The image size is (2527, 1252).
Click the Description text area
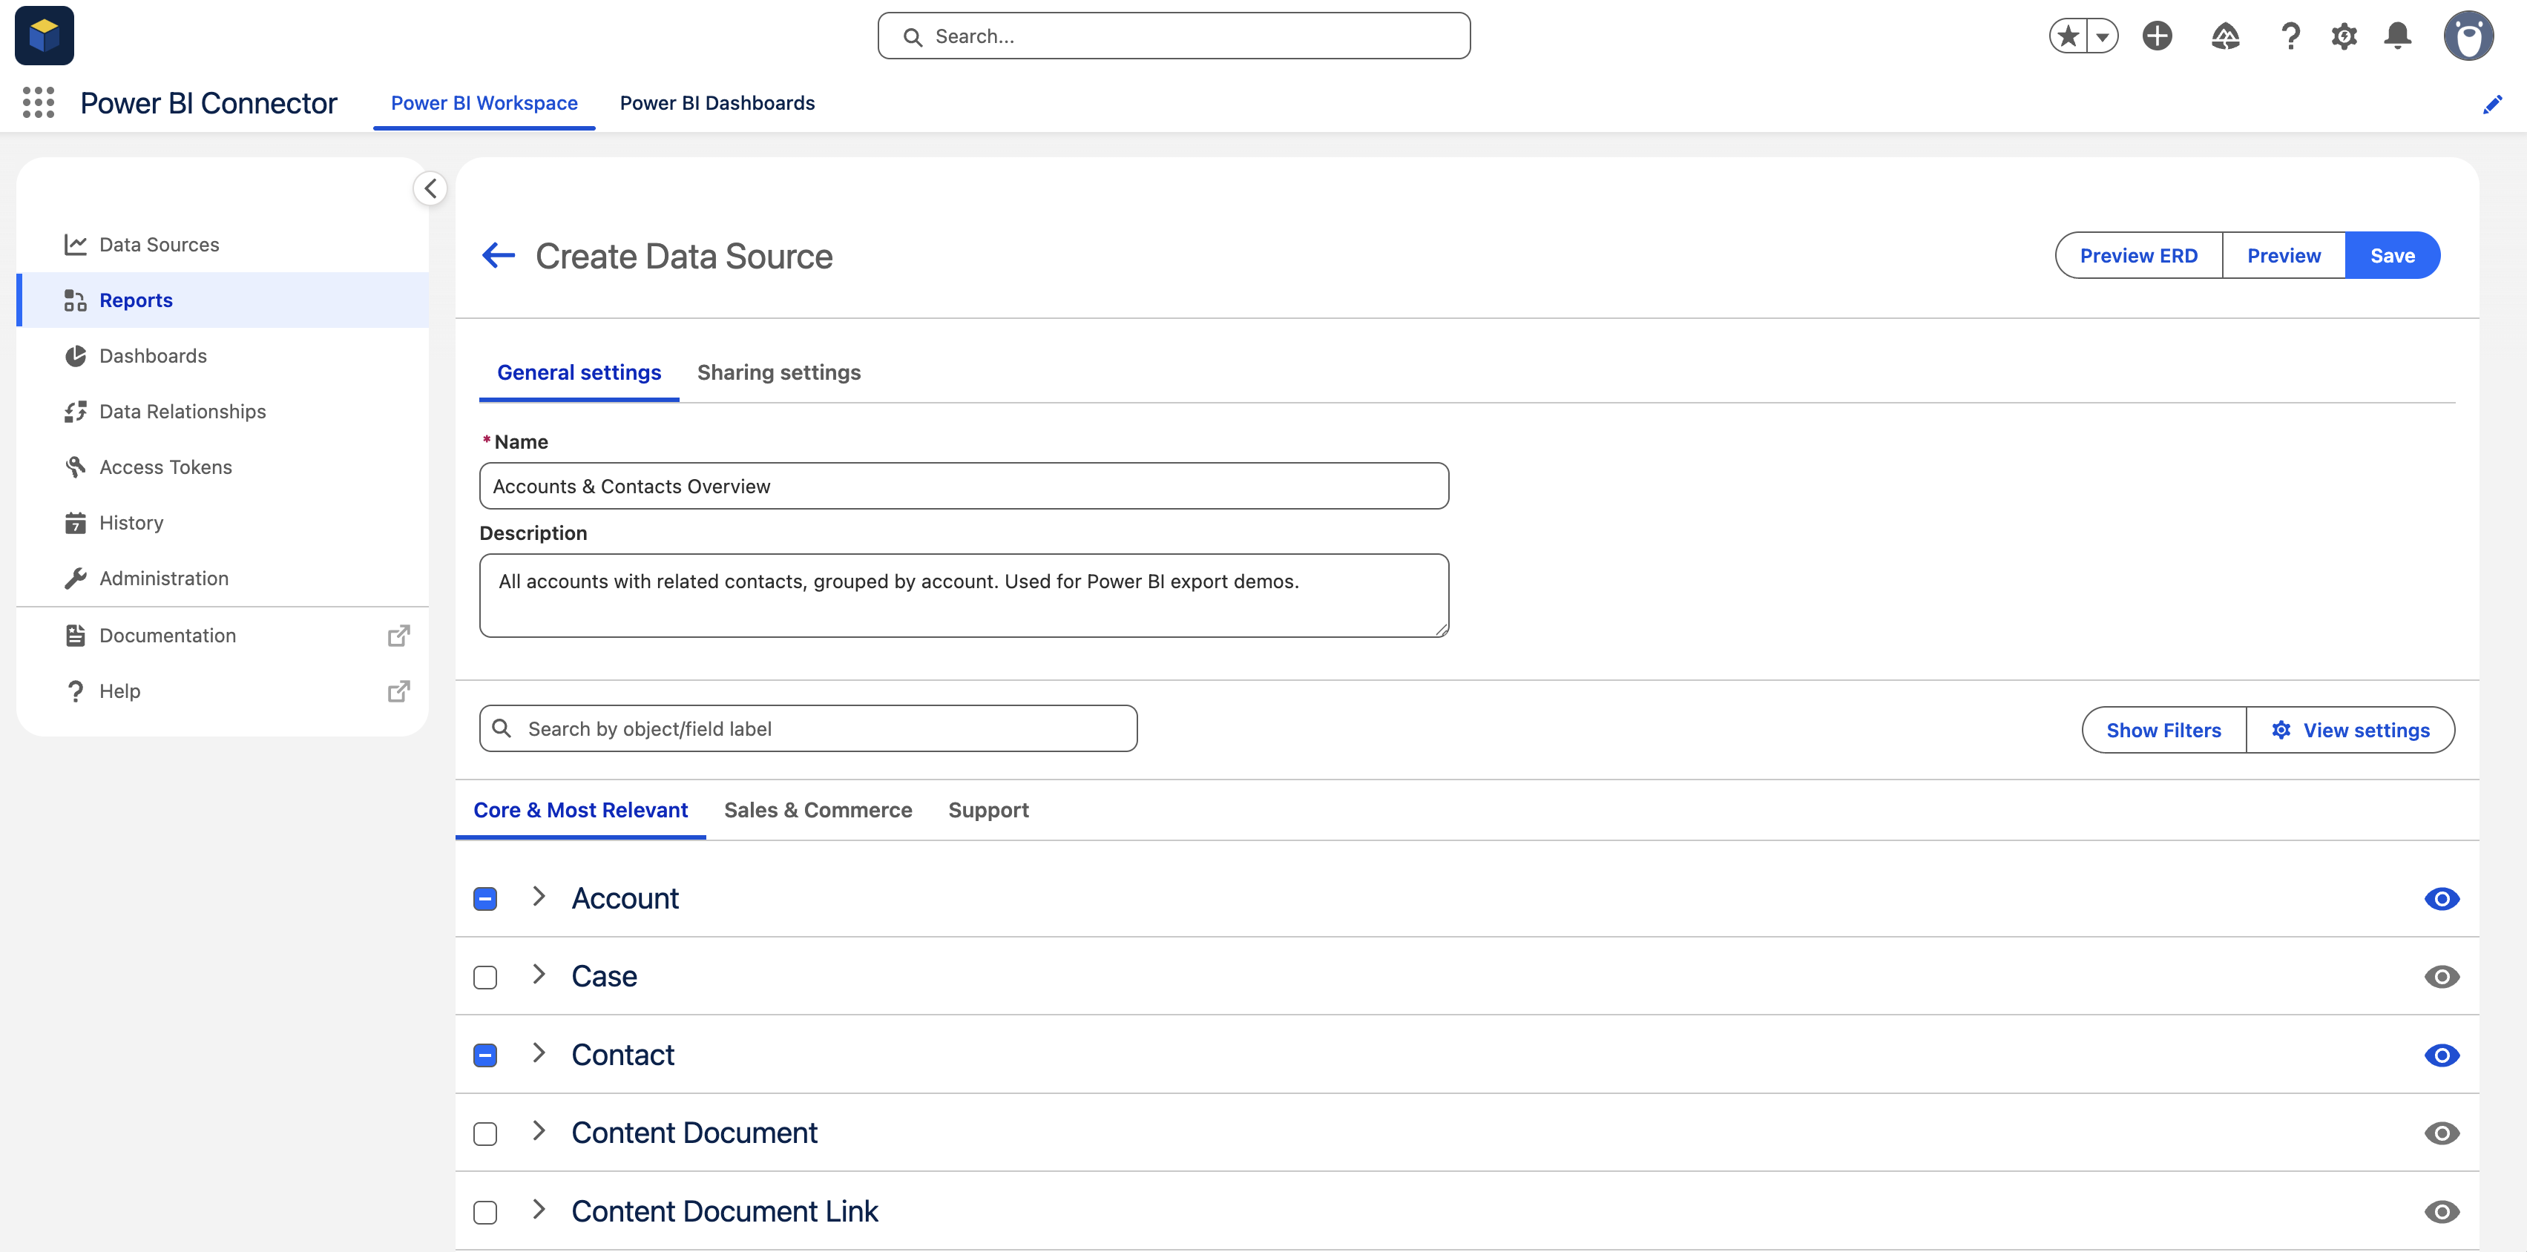(x=963, y=596)
